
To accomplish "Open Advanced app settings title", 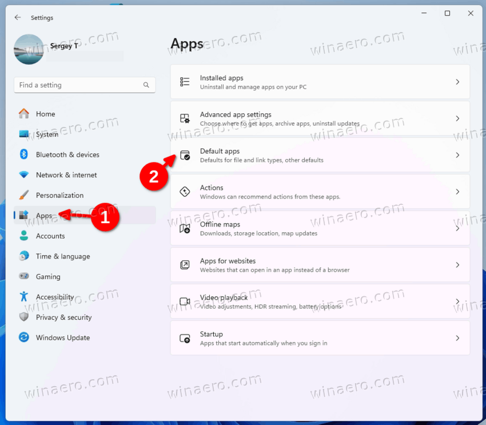I will pos(236,115).
